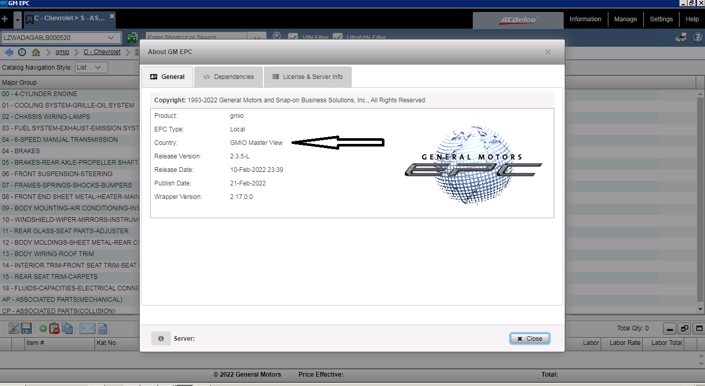Click the green add item icon
Viewport: 705px width, 386px height.
click(x=43, y=328)
